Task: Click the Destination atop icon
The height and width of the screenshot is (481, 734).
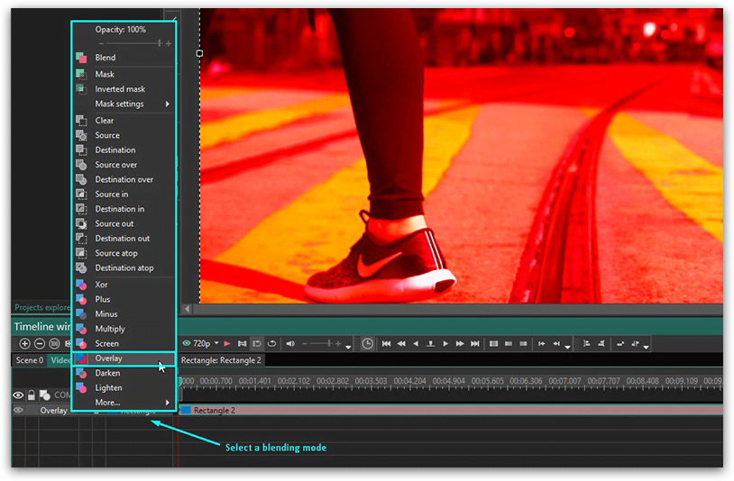Action: [x=81, y=268]
